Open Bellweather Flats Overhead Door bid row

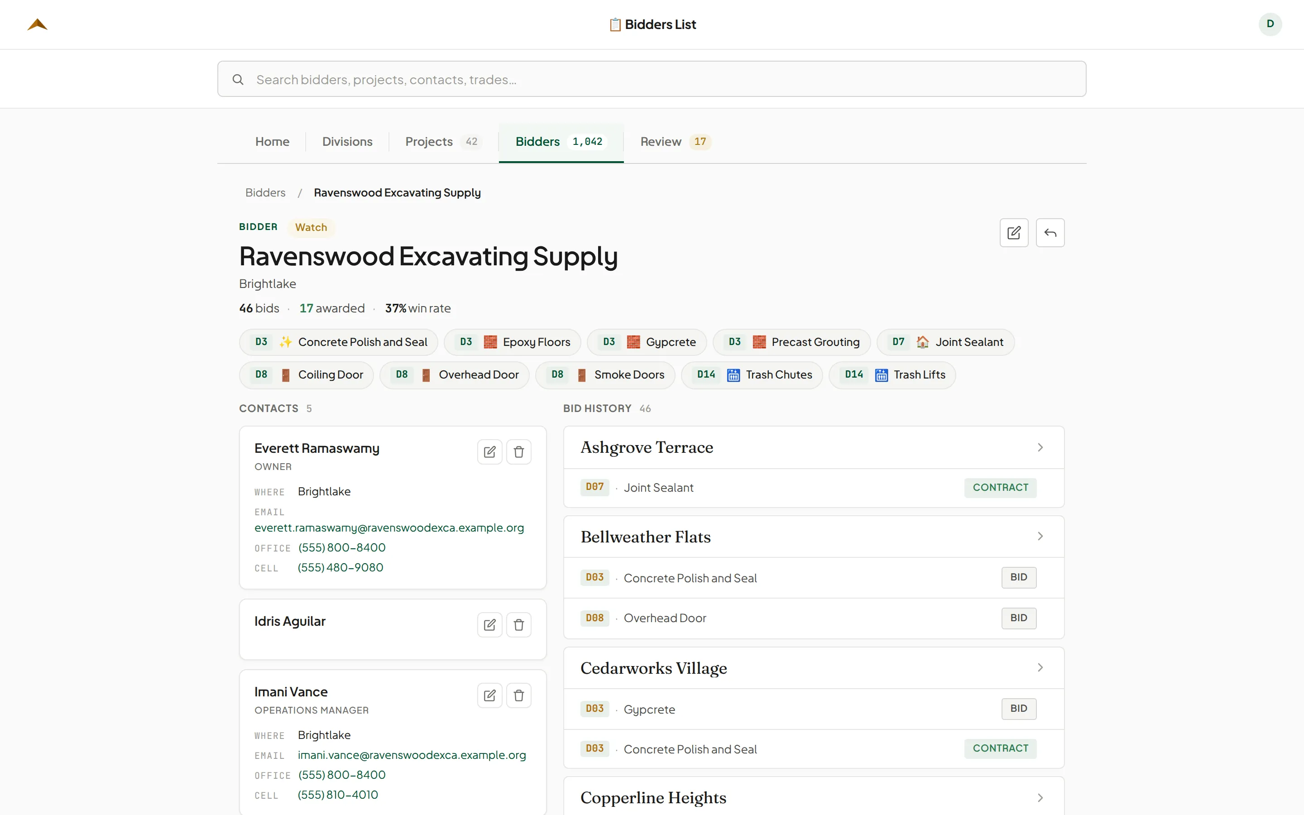pyautogui.click(x=814, y=618)
